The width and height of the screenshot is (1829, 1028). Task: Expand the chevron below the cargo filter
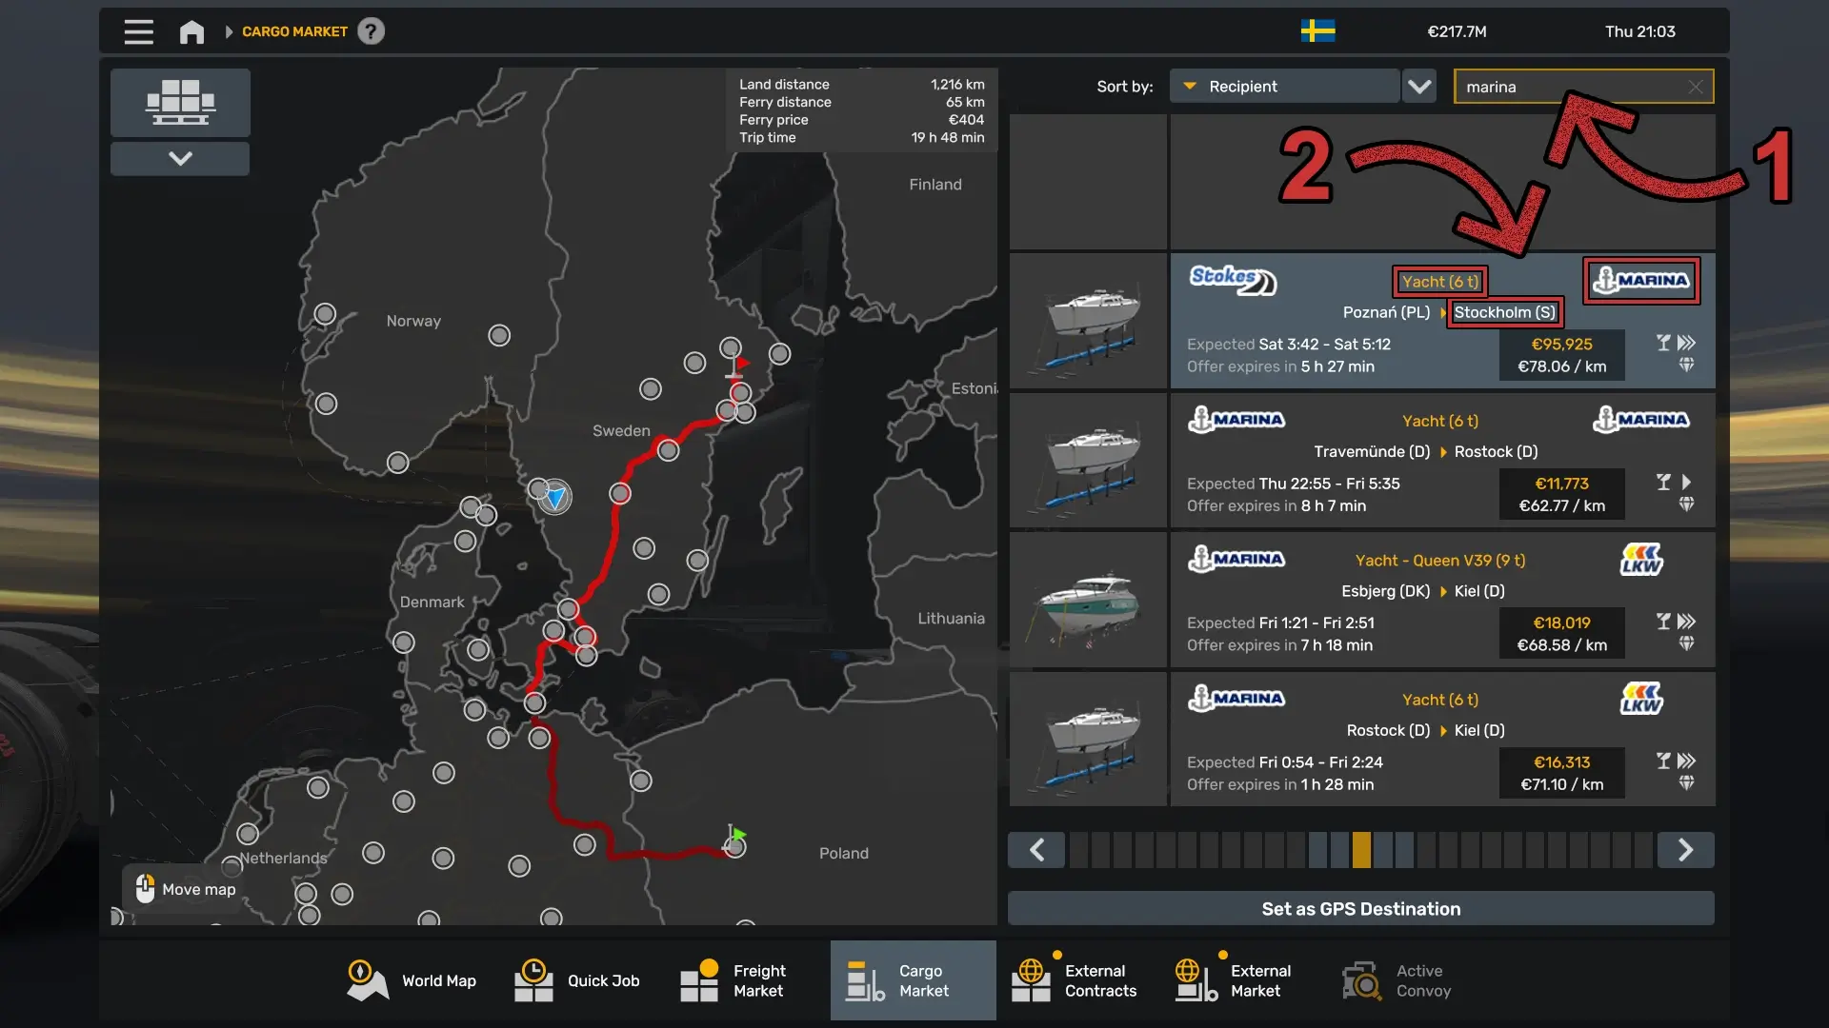tap(180, 158)
